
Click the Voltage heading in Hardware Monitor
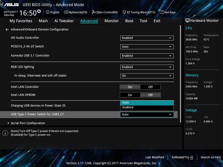(x=191, y=110)
